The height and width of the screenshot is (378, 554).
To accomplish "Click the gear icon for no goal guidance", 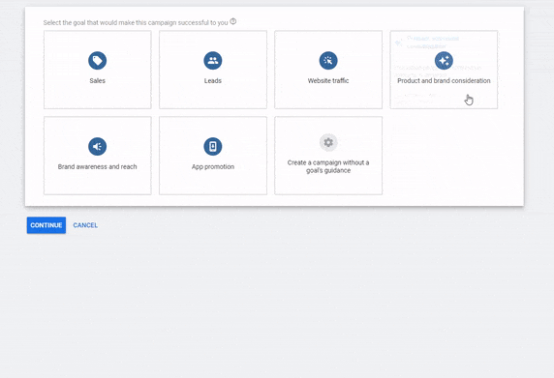I will (x=328, y=142).
